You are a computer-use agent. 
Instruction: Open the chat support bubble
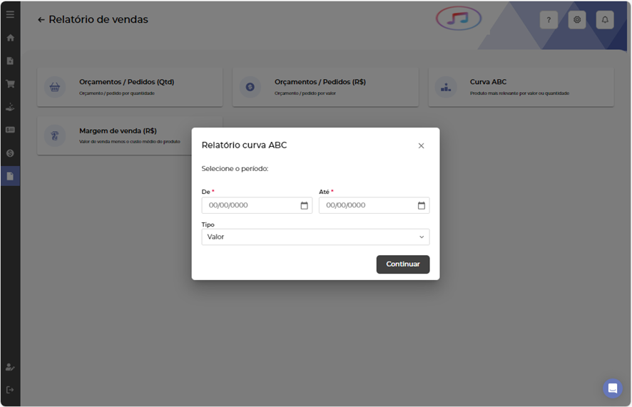[612, 388]
